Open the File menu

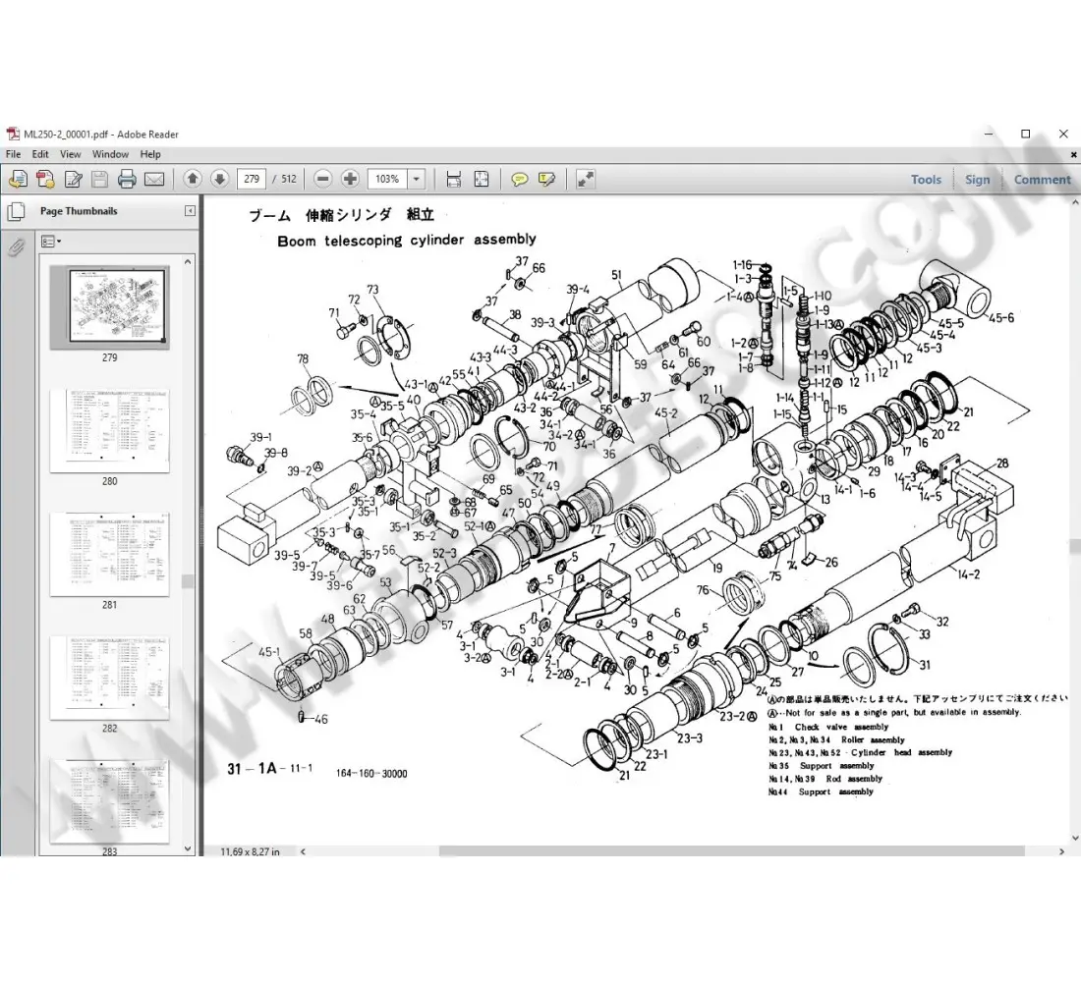pyautogui.click(x=14, y=154)
